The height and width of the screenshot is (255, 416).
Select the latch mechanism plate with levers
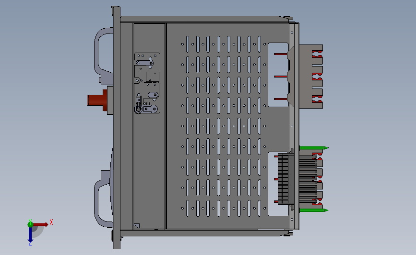coord(147,83)
